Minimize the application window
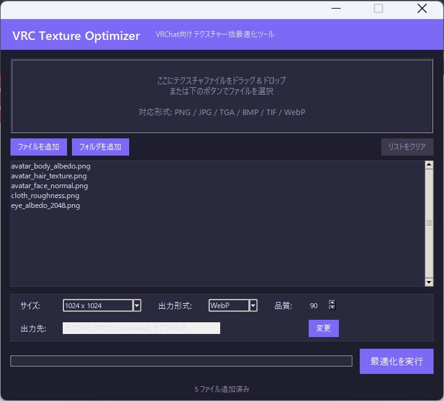444x401 pixels. [336, 9]
